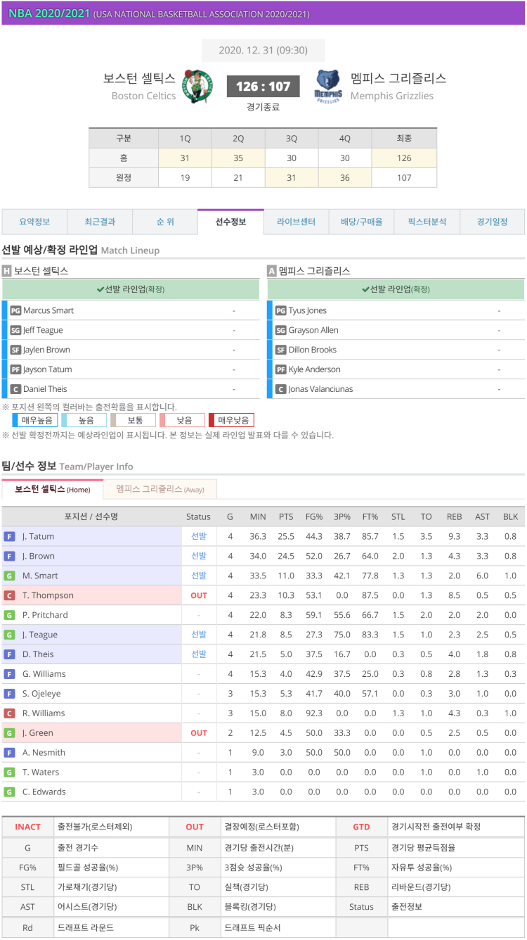Click the 매우낮음 legend color box
Image resolution: width=527 pixels, height=940 pixels.
click(x=232, y=420)
